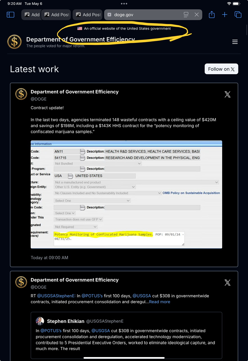Click the X logo on second post
The height and width of the screenshot is (361, 248).
pyautogui.click(x=227, y=283)
